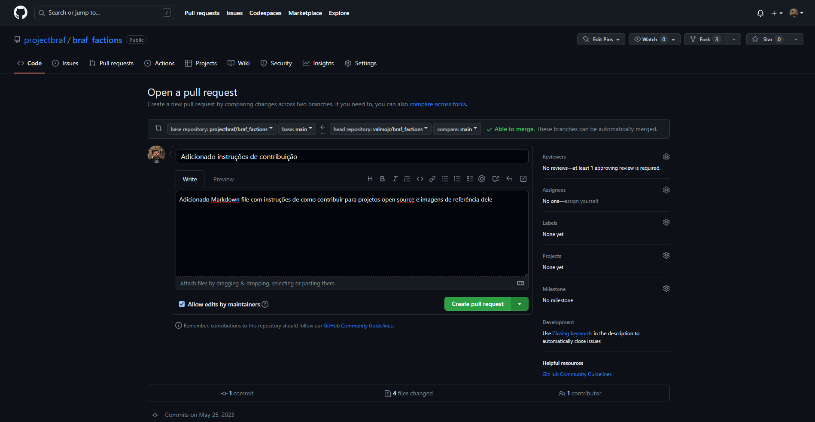
Task: Open the Closing keywords link
Action: tap(572, 333)
